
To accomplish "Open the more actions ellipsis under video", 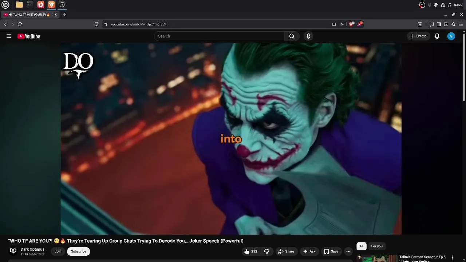I will click(348, 251).
